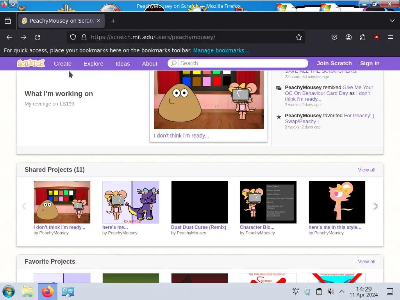This screenshot has width=400, height=300.
Task: Focus the Scratch Search field
Action: (238, 63)
